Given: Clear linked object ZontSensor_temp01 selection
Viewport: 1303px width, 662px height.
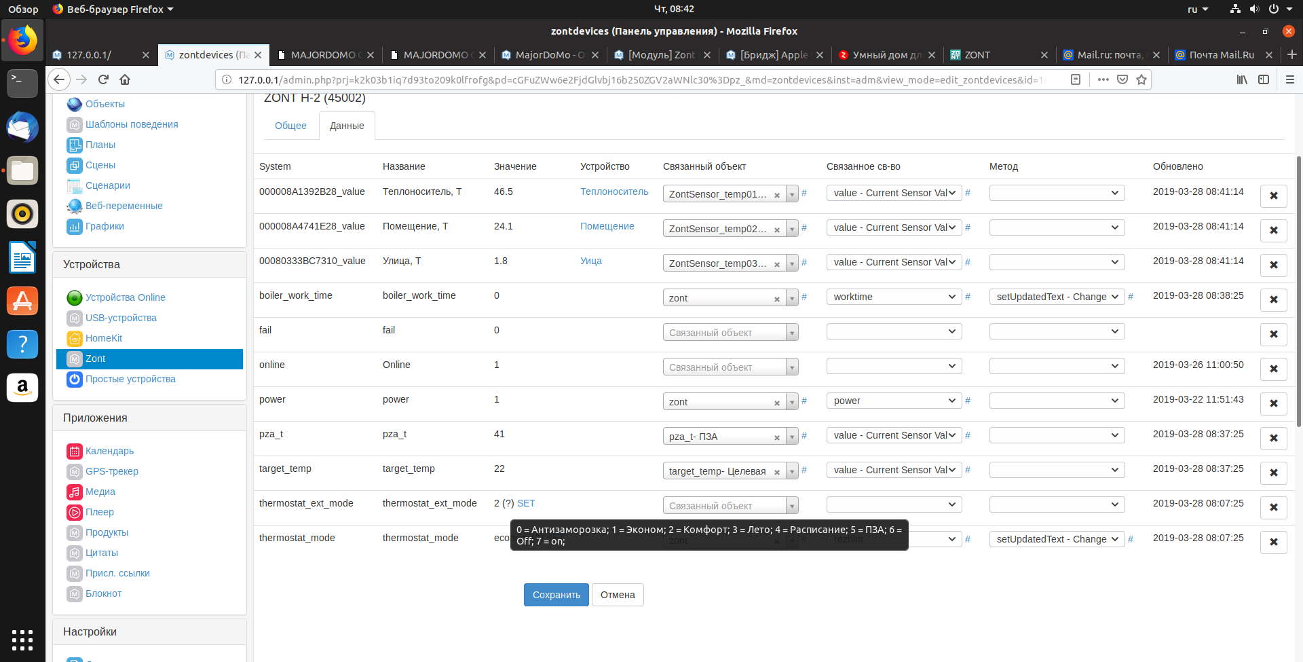Looking at the screenshot, I should pos(776,195).
